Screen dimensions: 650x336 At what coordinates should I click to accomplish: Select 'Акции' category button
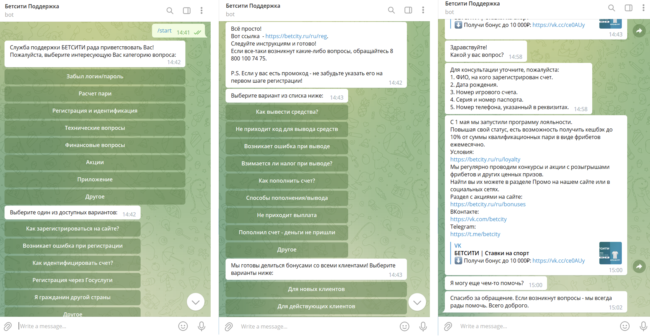tap(95, 162)
